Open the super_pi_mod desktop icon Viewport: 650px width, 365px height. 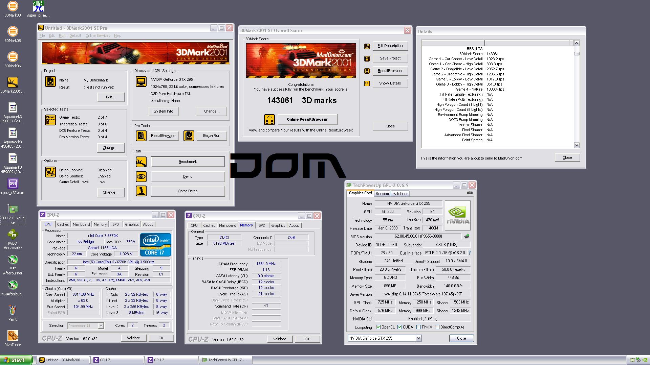(x=38, y=9)
